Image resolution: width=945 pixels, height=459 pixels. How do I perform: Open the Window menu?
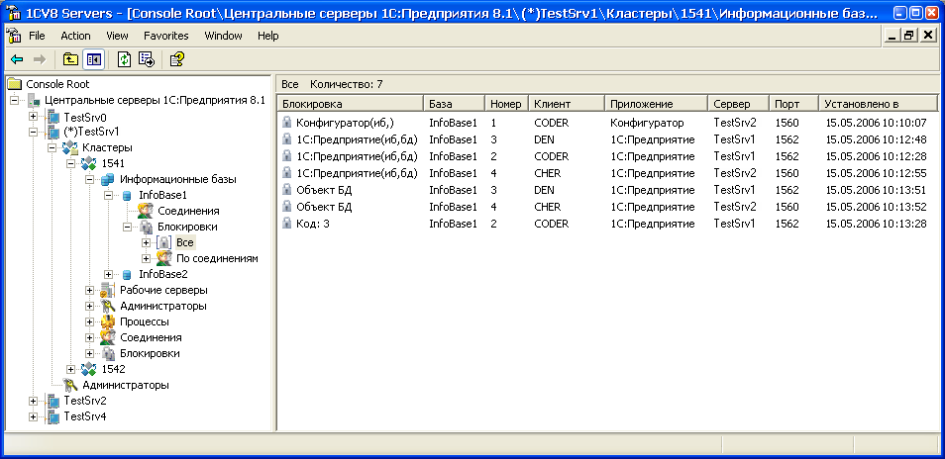[224, 36]
